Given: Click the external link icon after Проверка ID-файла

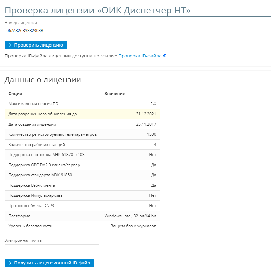Looking at the screenshot, I should pyautogui.click(x=164, y=56).
